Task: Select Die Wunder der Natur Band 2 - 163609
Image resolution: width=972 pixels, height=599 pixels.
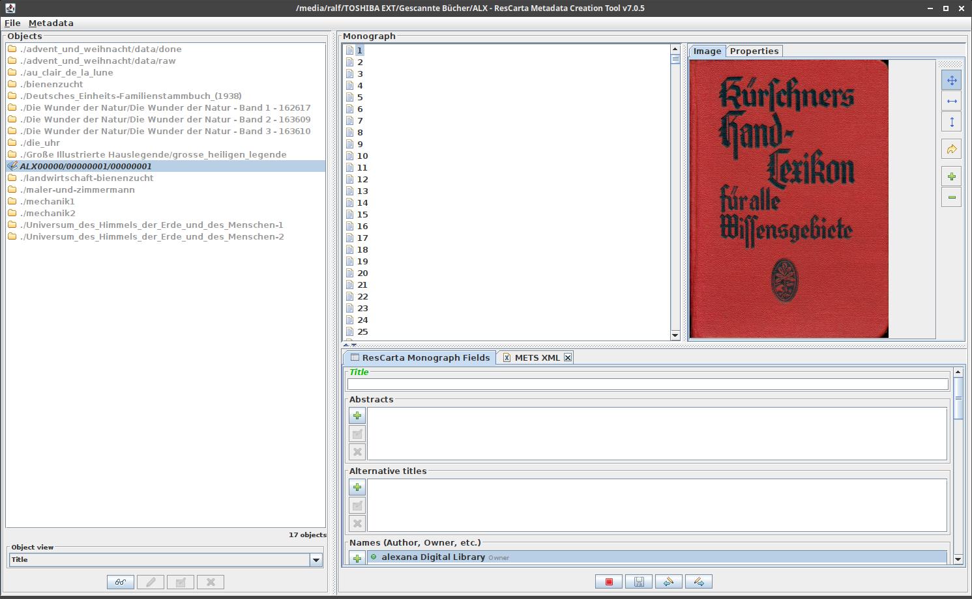Action: point(166,119)
